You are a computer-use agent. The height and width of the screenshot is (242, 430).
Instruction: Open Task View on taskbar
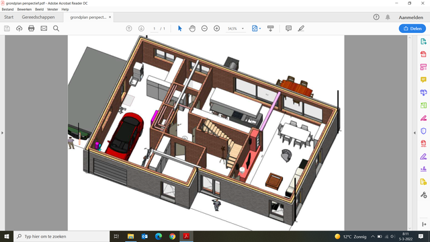pyautogui.click(x=116, y=236)
